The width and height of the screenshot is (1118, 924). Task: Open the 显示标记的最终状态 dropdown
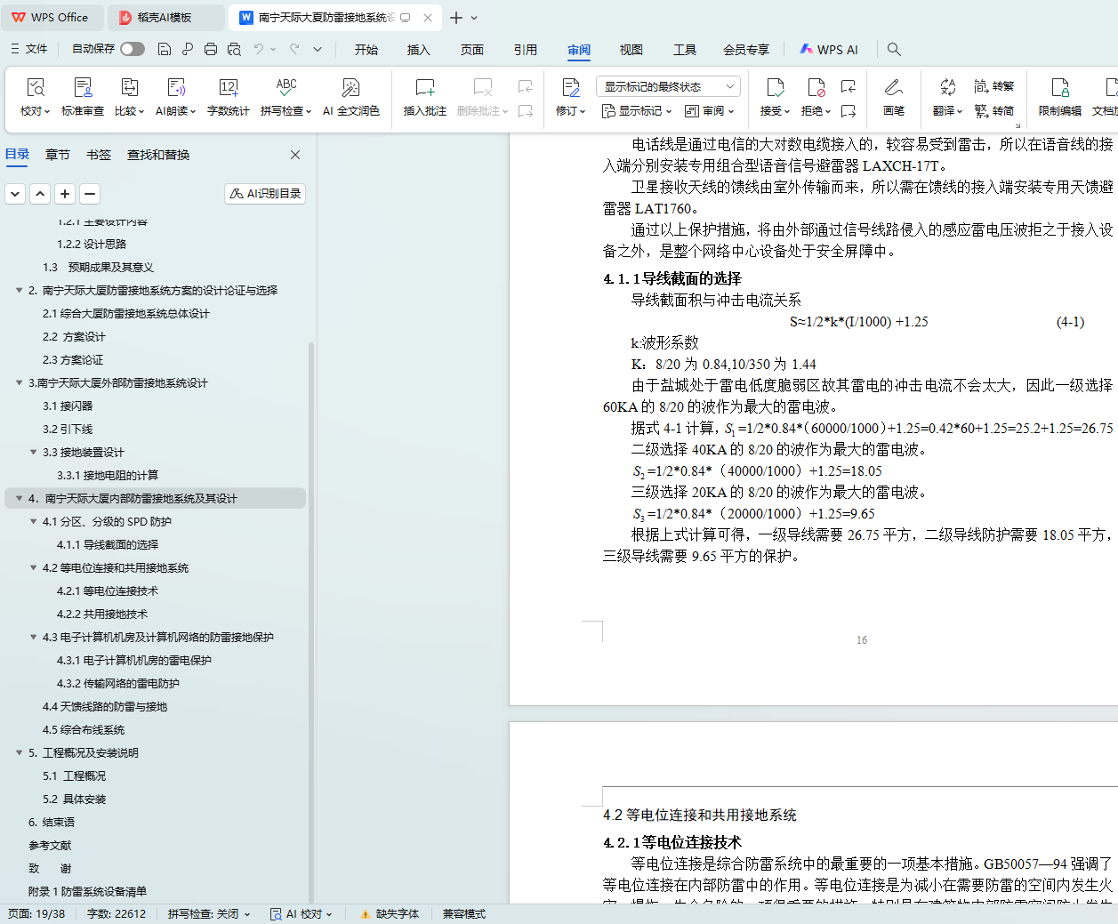pyautogui.click(x=668, y=86)
